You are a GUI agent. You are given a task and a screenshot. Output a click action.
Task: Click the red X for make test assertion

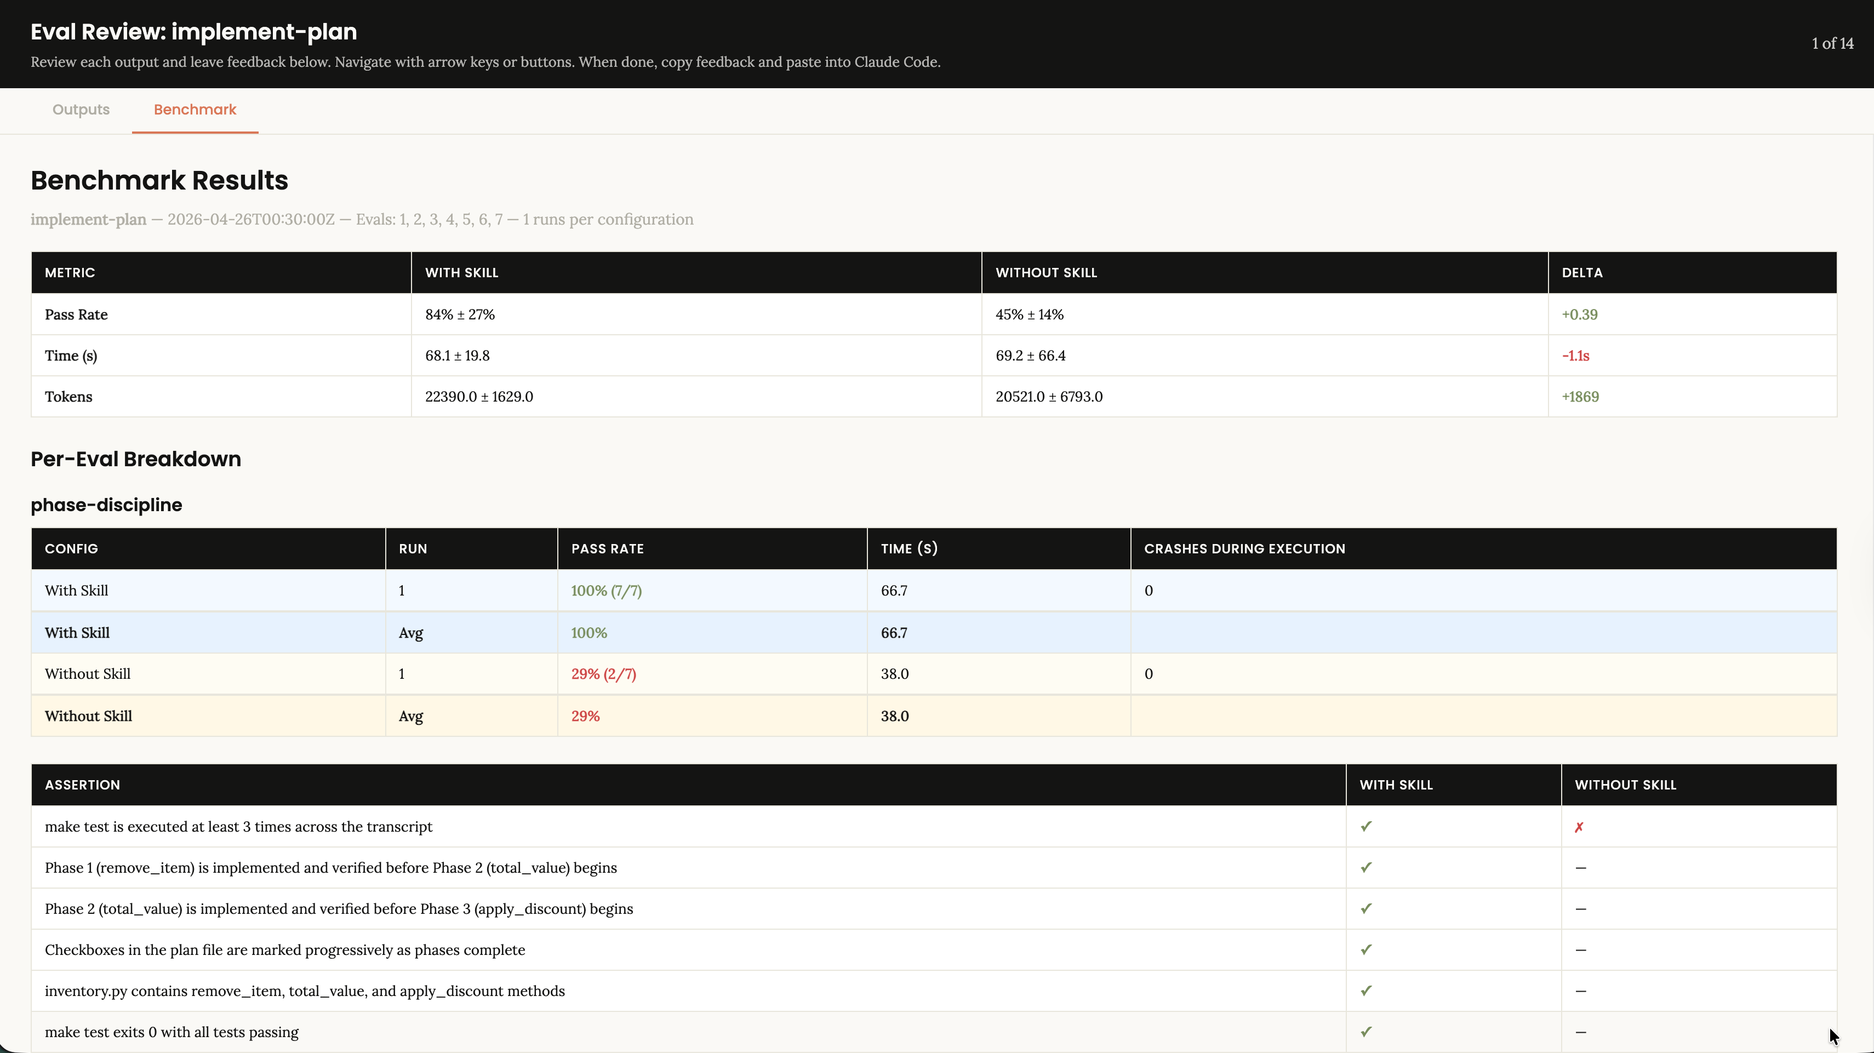pos(1579,827)
